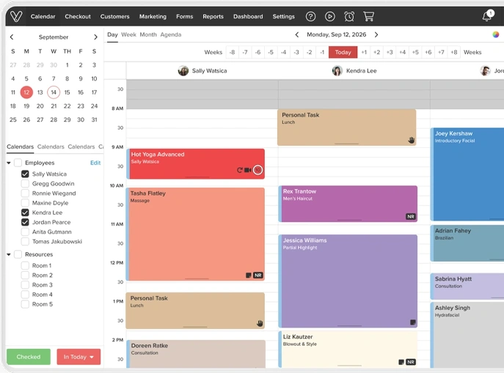This screenshot has height=373, width=504.
Task: Check Ronnie Wiegand checkbox
Action: point(25,193)
